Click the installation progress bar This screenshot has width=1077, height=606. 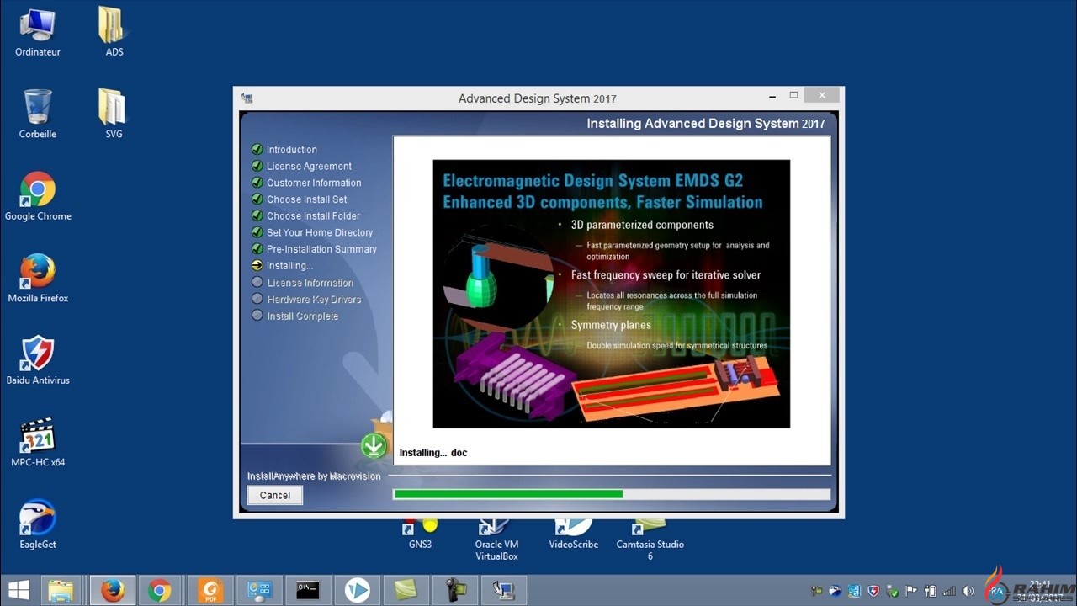click(x=612, y=494)
